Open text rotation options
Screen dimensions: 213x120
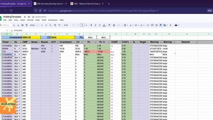pyautogui.click(x=142, y=25)
